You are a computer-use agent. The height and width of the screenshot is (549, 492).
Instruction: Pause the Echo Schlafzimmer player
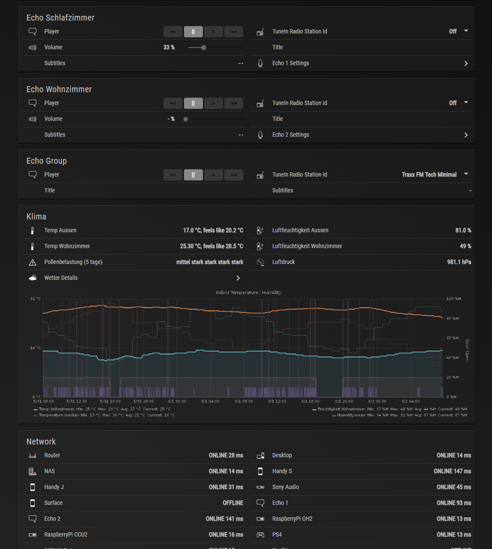193,32
